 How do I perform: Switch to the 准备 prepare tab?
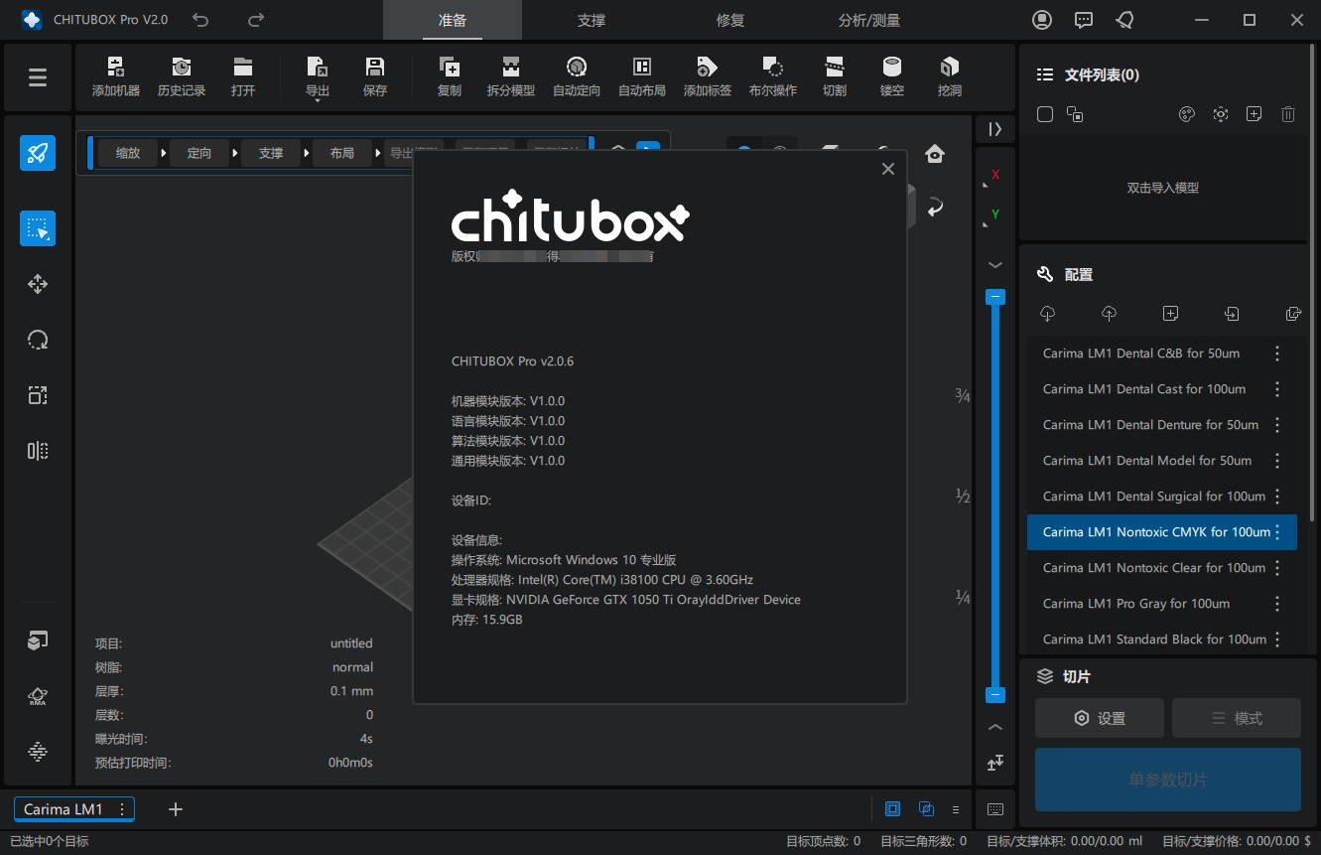point(453,20)
